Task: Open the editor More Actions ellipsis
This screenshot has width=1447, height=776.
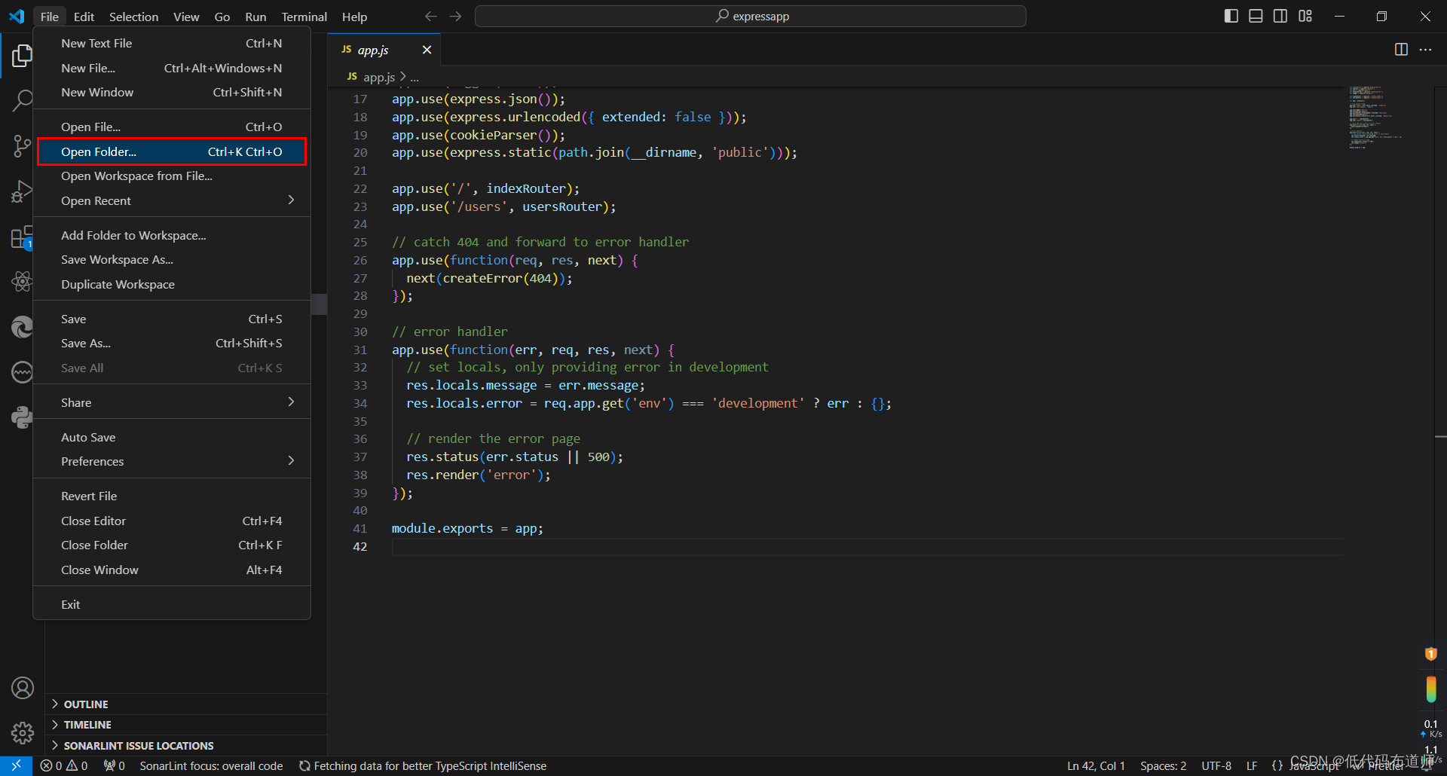Action: tap(1425, 50)
